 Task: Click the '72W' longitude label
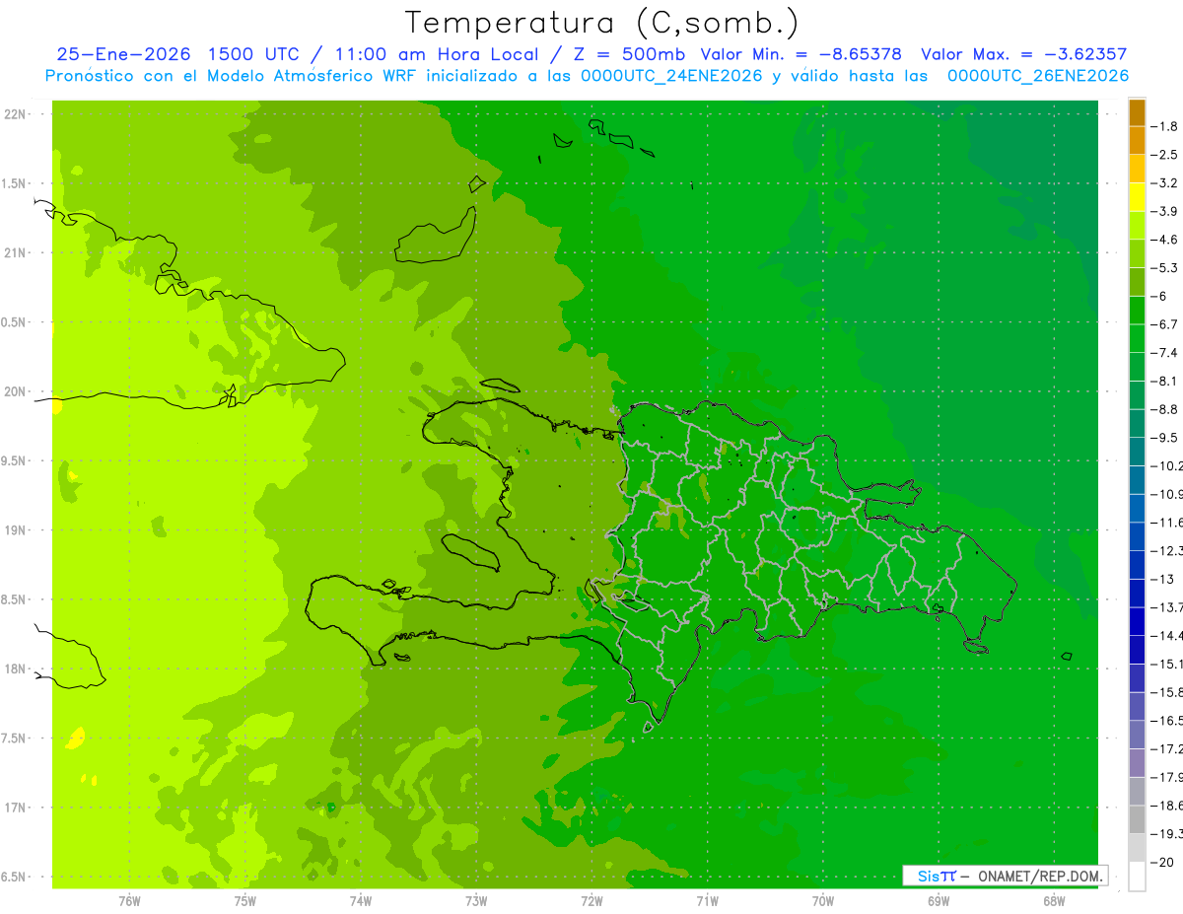coord(591,901)
